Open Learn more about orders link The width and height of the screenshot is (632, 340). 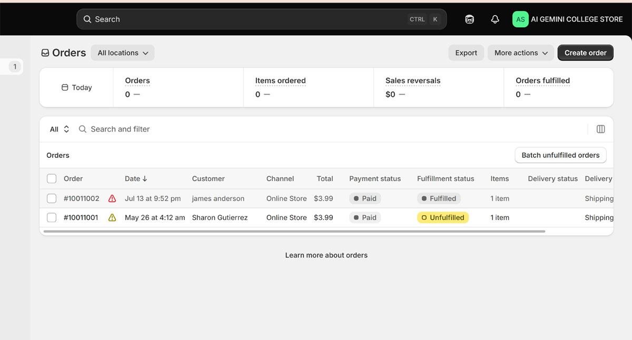(x=327, y=255)
